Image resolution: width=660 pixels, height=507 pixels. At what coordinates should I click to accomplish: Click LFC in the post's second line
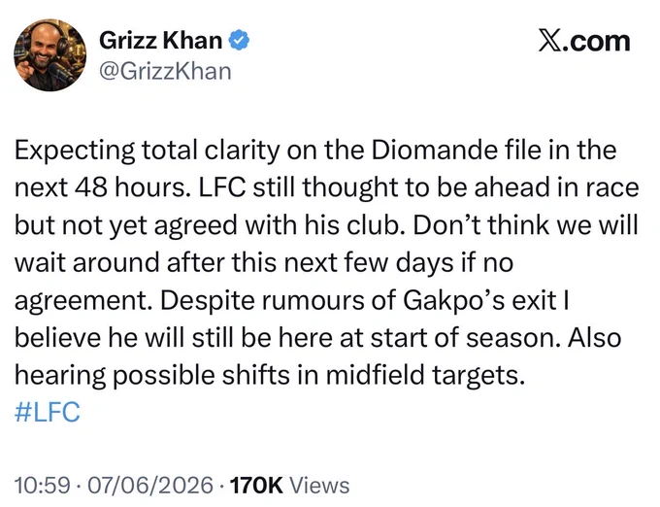click(222, 186)
